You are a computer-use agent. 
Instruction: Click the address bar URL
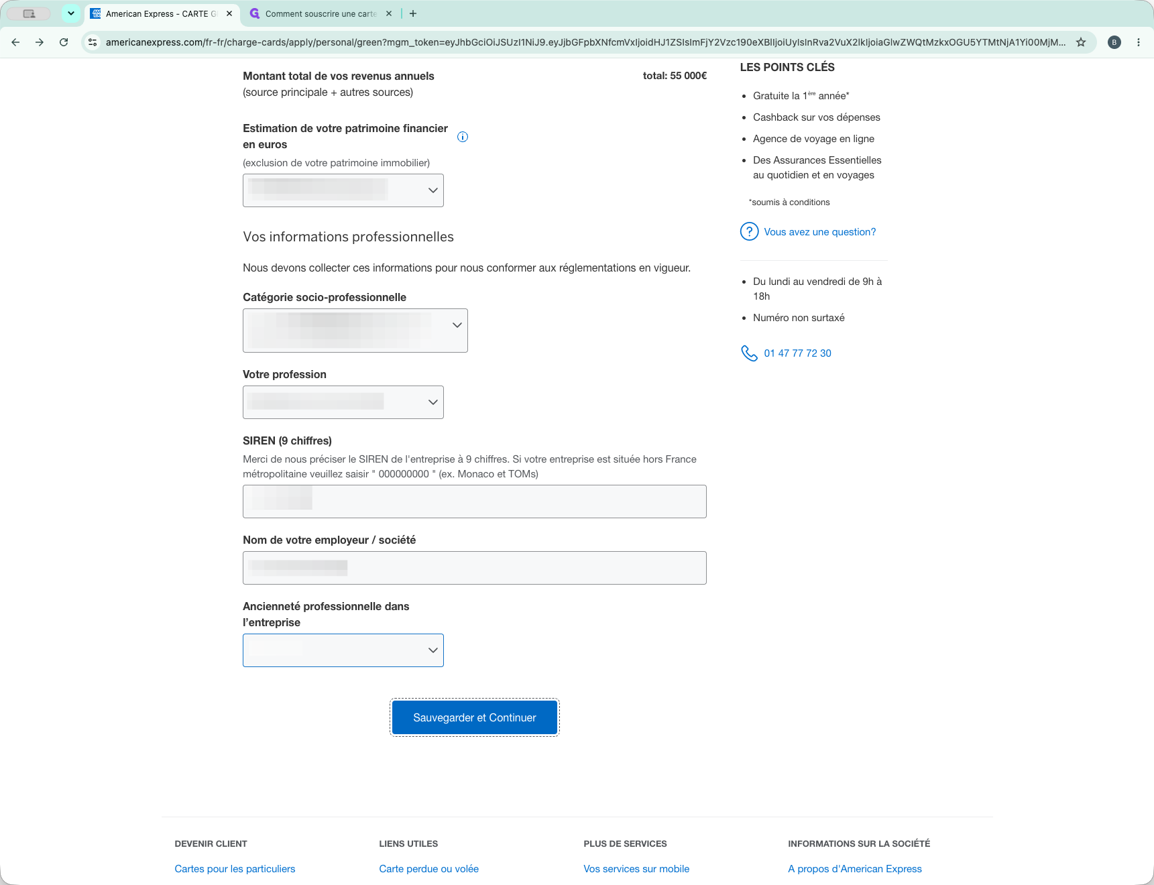point(585,42)
